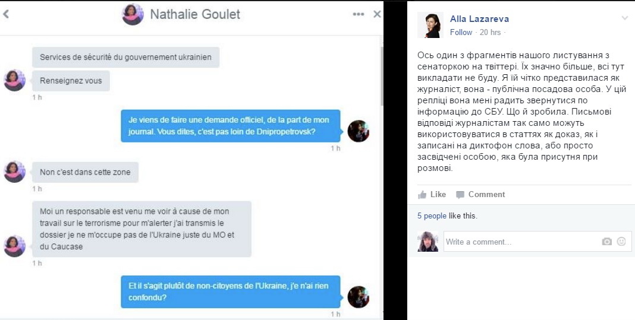The image size is (635, 320).
Task: Click the Comment speech bubble icon
Action: pos(460,195)
